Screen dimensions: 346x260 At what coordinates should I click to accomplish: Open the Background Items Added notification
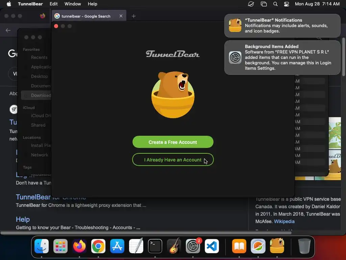pos(282,58)
